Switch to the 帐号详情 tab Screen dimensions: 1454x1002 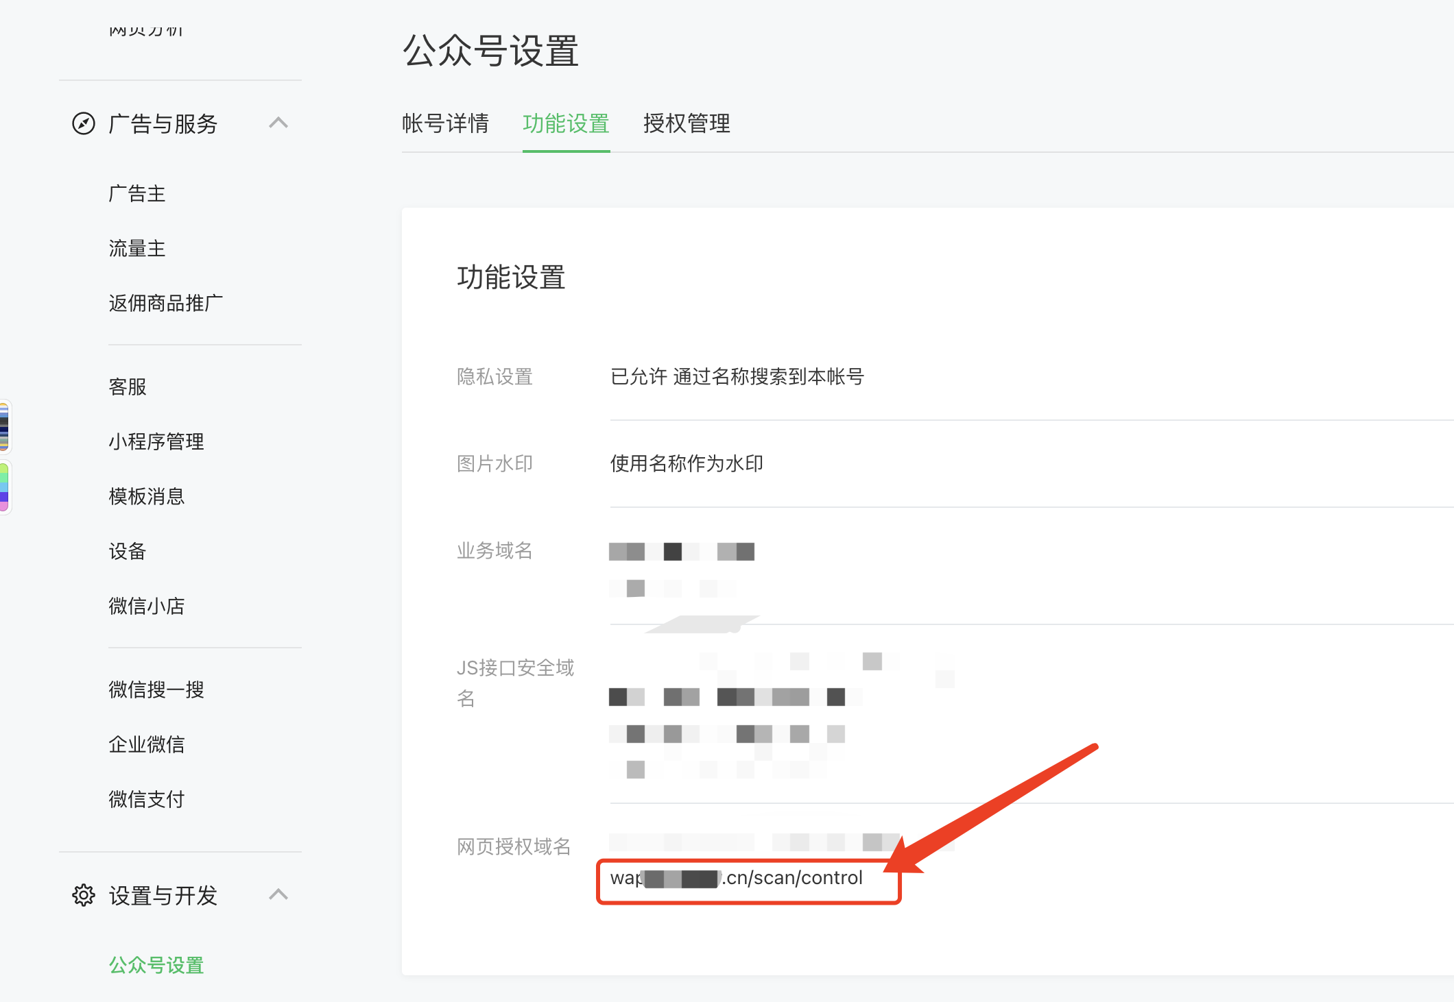[x=446, y=124]
